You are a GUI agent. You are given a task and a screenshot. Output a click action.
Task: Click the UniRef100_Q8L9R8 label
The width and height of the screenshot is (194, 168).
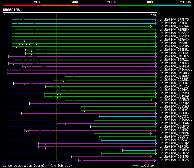click(x=174, y=93)
